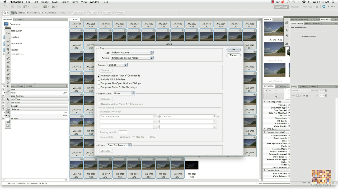Click the Actual Pixels button

coord(78,13)
